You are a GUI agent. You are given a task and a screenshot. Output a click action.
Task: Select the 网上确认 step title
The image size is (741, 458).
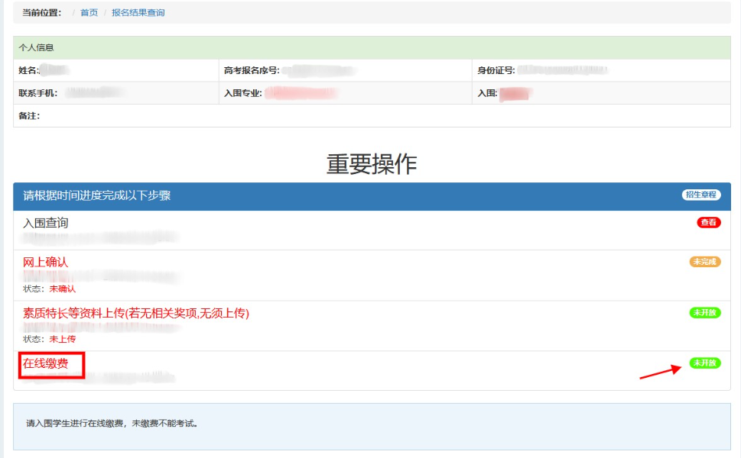tap(46, 262)
